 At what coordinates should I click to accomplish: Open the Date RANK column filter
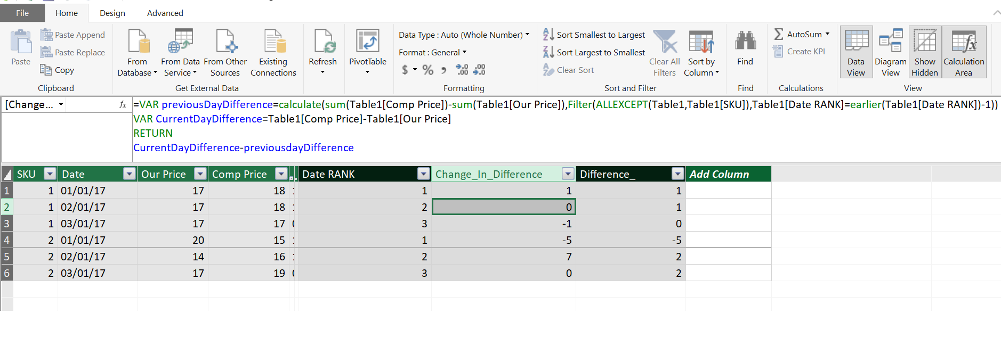[424, 174]
